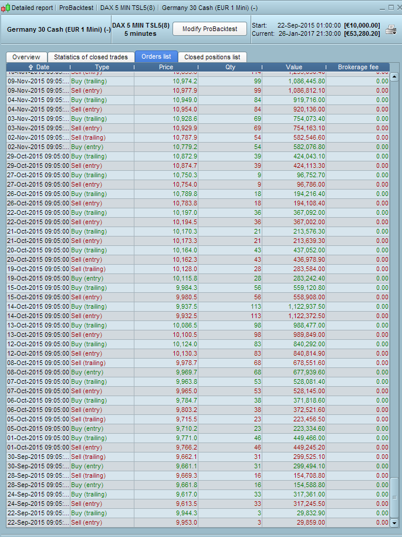Select the 24-Sep-2015 Buy (trailing) row
Screen dimensions: 402x537
pyautogui.click(x=198, y=494)
